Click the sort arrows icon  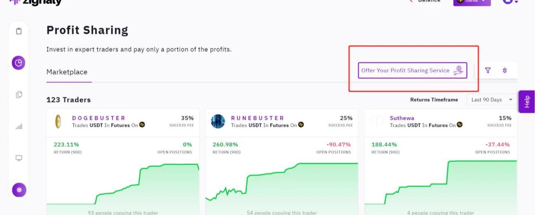505,70
